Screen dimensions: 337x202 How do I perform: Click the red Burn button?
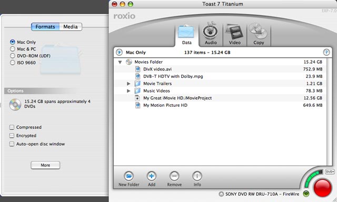[x=323, y=188]
